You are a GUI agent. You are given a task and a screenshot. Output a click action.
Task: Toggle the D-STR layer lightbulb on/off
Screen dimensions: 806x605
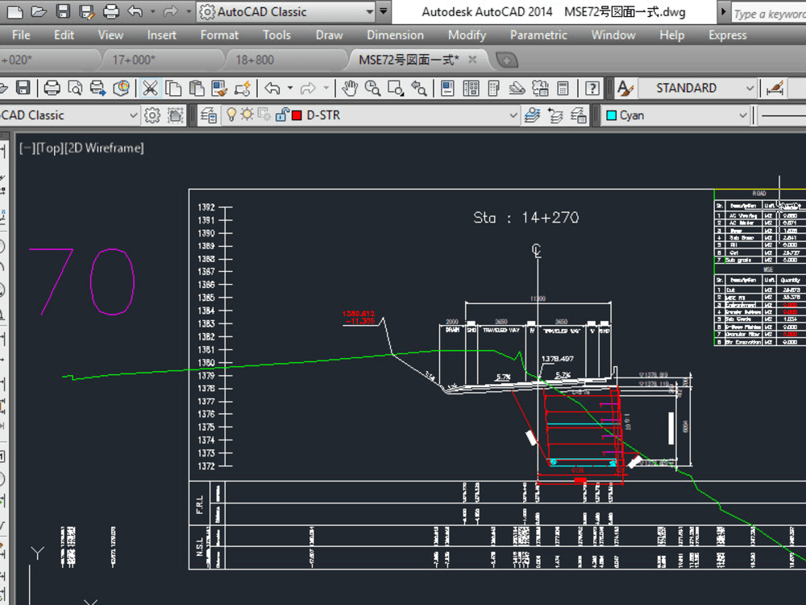(x=232, y=115)
